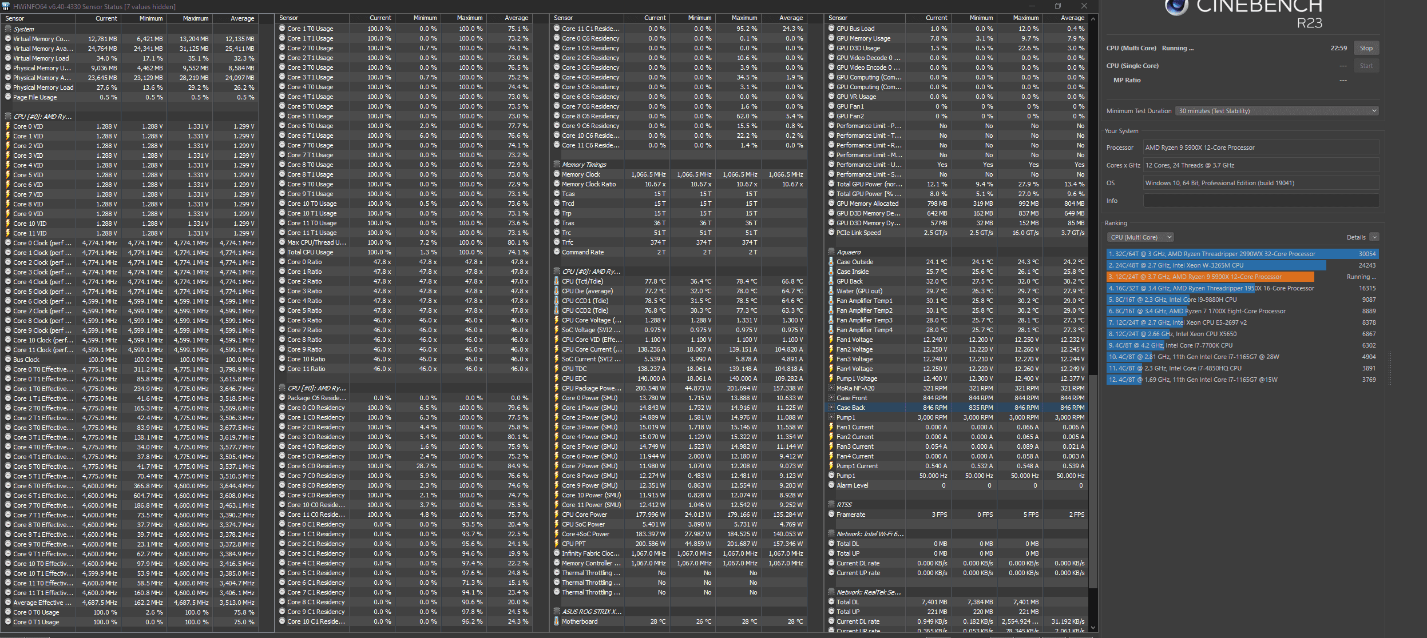Viewport: 1427px width, 638px height.
Task: Click the lightning icon beside CPU TDC
Action: tap(557, 369)
